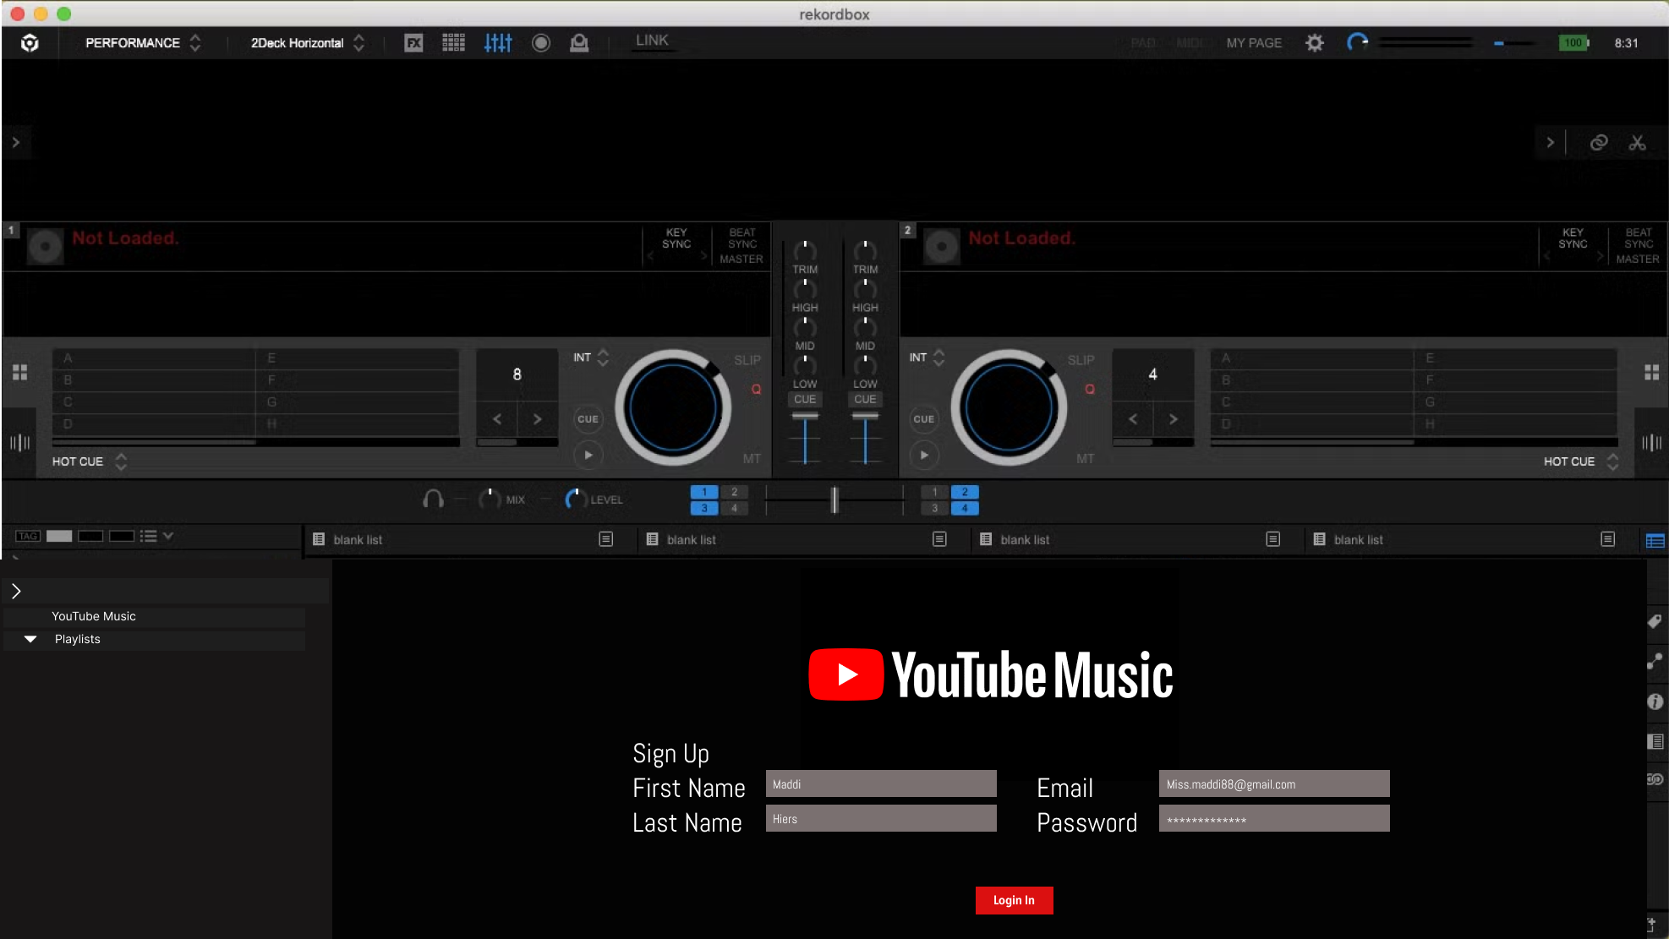Screen dimensions: 1669x939
Task: Click the LINK menu item
Action: (652, 41)
